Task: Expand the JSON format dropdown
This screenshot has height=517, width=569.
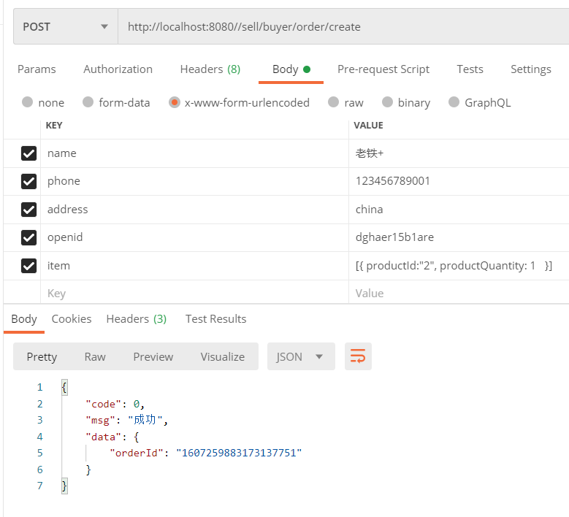Action: pyautogui.click(x=300, y=356)
